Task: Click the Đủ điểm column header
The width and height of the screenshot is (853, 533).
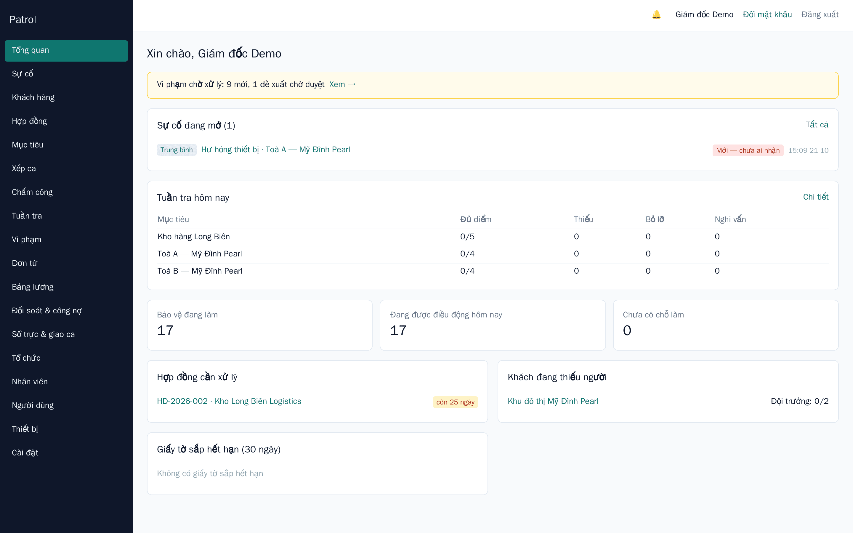Action: coord(475,219)
